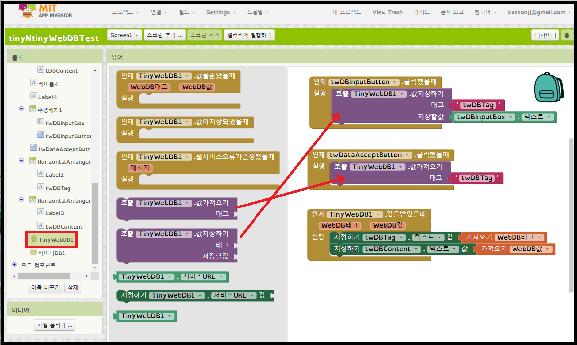Select 지정하기 TinyWebDB1 서비스URL setter block
Image resolution: width=577 pixels, height=345 pixels.
(195, 296)
